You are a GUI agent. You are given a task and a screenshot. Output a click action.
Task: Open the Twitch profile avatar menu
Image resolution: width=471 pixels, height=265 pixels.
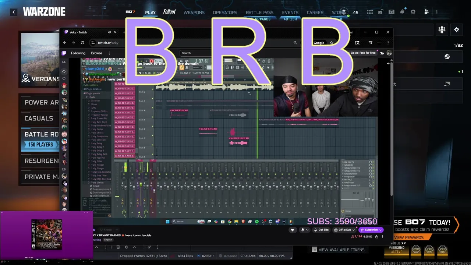tap(389, 53)
